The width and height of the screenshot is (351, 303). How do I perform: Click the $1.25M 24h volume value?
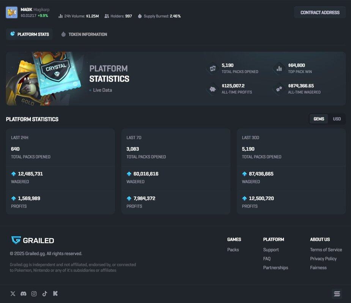(93, 16)
